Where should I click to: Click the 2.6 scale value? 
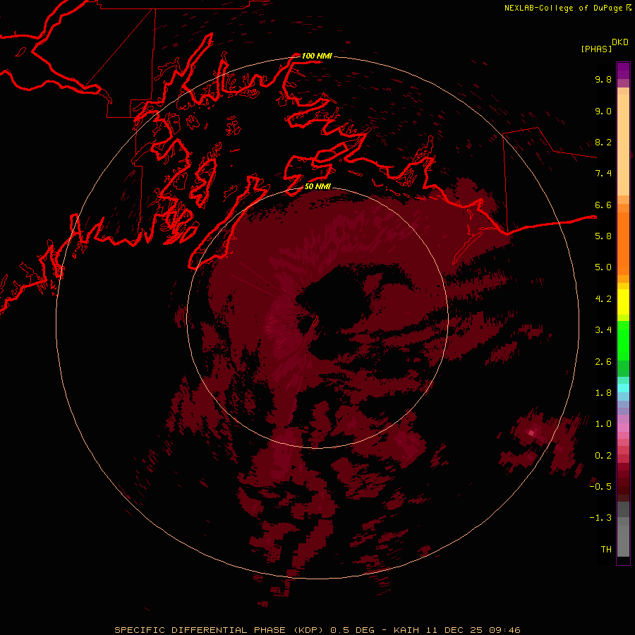(603, 361)
